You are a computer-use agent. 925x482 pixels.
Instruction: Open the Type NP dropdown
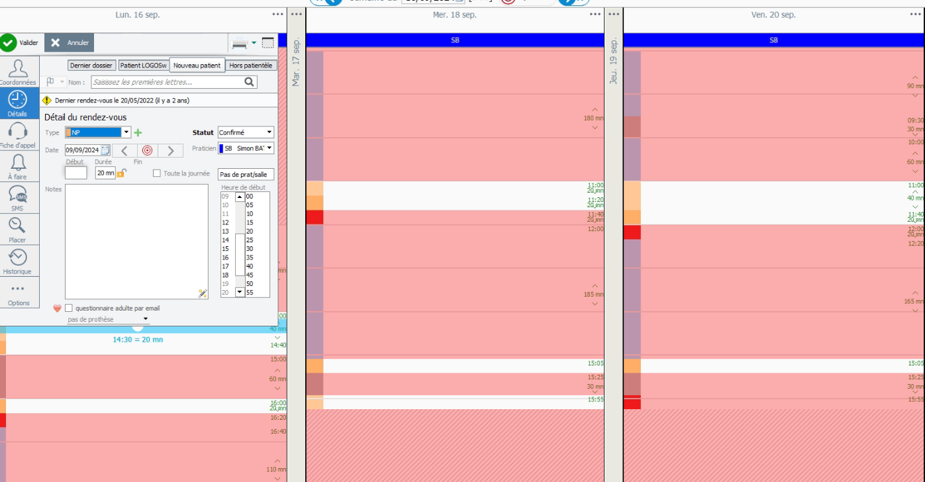click(x=126, y=132)
